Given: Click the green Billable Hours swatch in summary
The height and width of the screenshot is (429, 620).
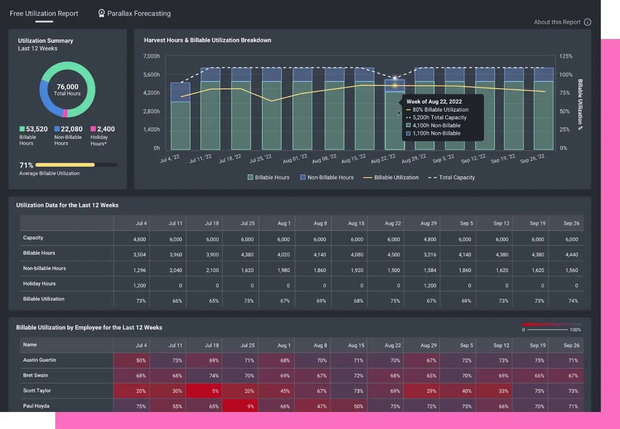Looking at the screenshot, I should [x=22, y=129].
